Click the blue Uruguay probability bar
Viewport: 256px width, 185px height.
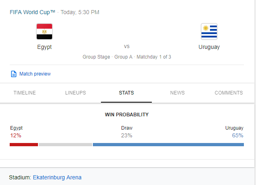tap(168, 145)
